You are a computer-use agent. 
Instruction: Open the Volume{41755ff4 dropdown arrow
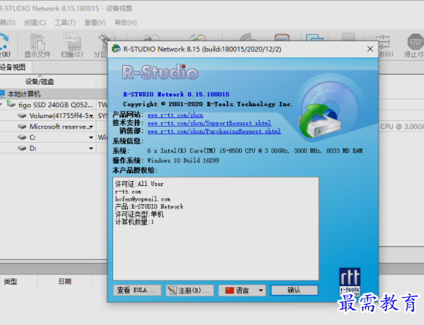click(92, 116)
